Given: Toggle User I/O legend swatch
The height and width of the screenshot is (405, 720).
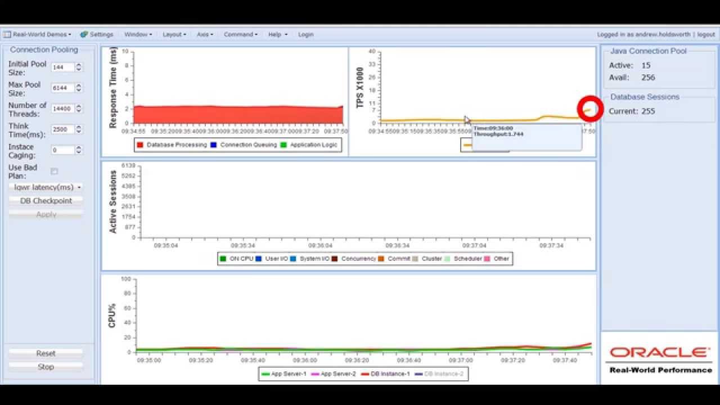Looking at the screenshot, I should click(x=259, y=259).
